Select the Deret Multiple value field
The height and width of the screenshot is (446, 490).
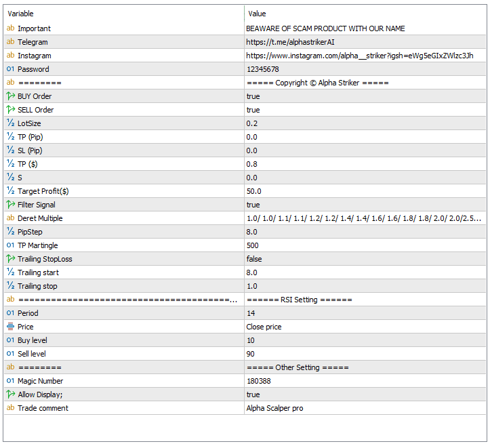click(365, 218)
